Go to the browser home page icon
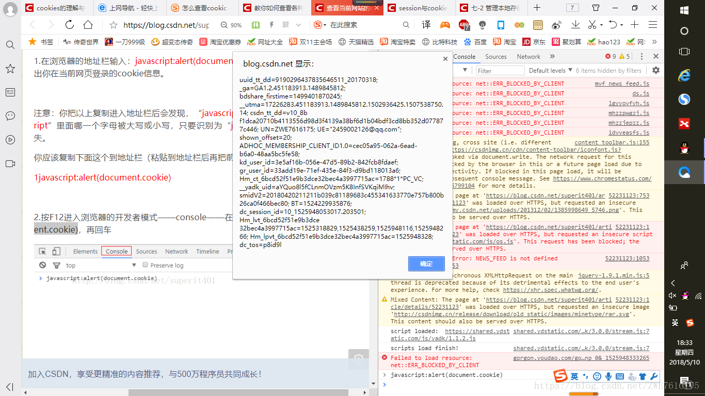 click(x=88, y=25)
